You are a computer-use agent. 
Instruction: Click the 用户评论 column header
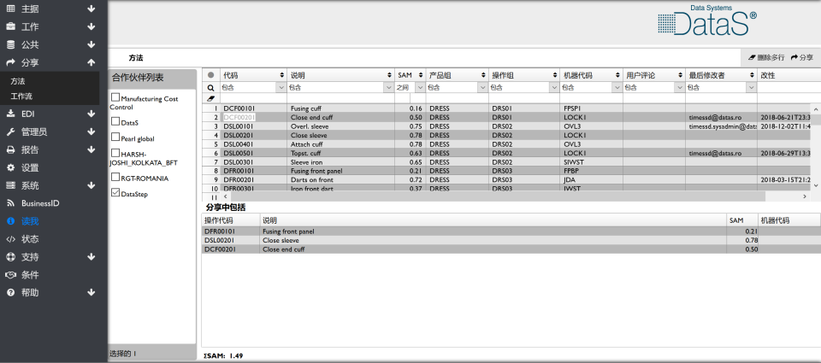(654, 75)
